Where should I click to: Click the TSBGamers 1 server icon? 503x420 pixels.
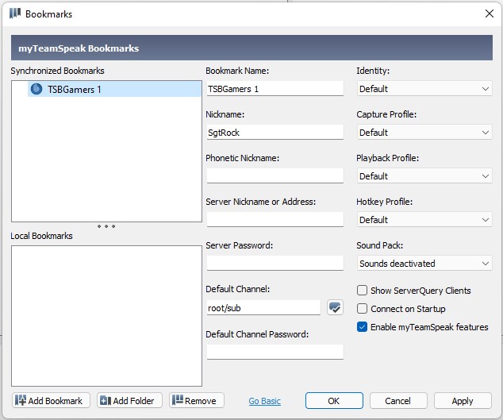click(x=36, y=89)
